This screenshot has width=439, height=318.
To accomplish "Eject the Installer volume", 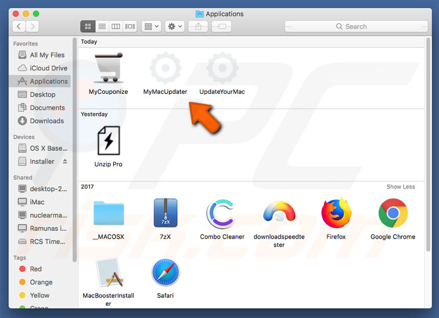I will pos(65,161).
